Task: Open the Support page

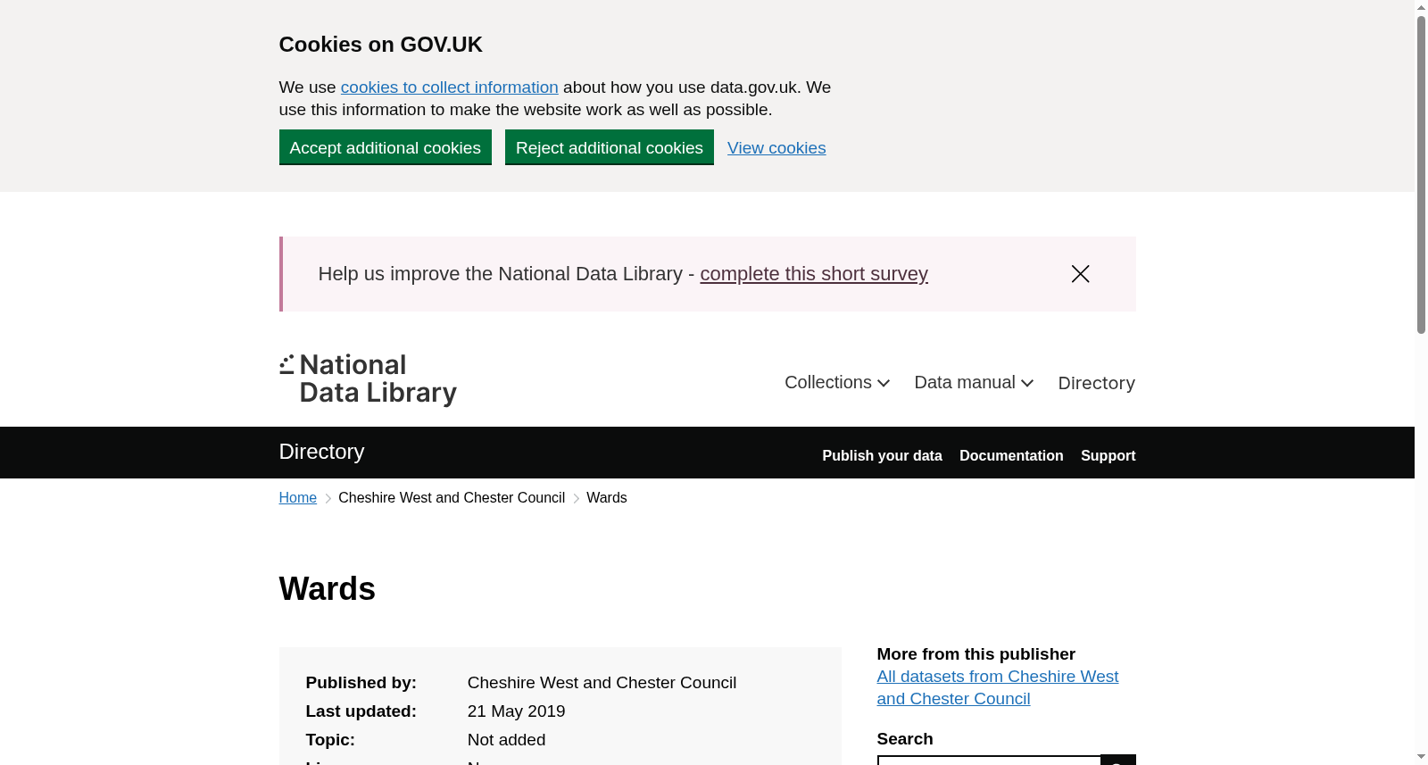Action: 1108,455
